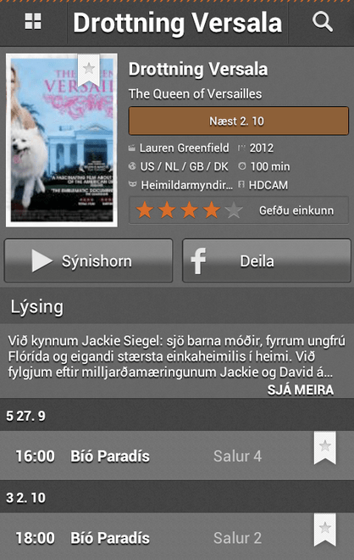Select the fourth rating star
Image resolution: width=354 pixels, height=560 pixels.
point(212,210)
